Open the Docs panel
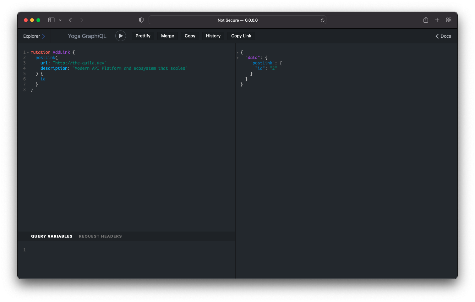Screen dimensions: 475x302 click(x=443, y=36)
